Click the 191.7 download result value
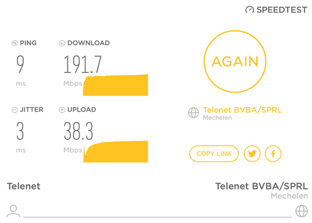Screen dimensions: 312x223 tap(83, 64)
